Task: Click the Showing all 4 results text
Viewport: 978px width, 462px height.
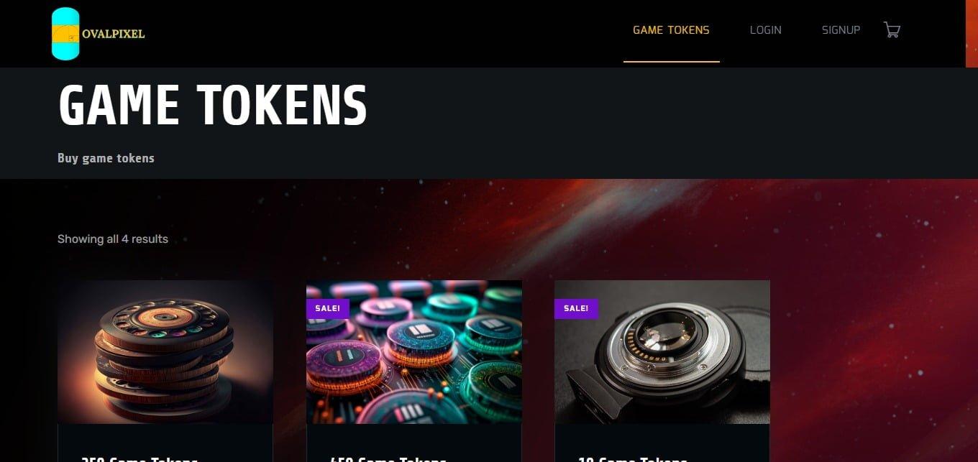Action: (x=113, y=239)
